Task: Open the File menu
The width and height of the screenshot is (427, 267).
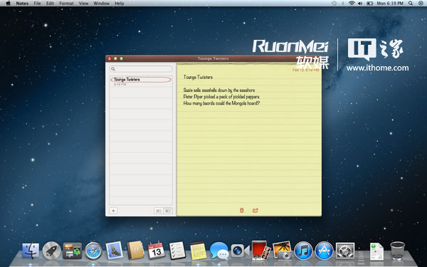Action: coord(37,4)
